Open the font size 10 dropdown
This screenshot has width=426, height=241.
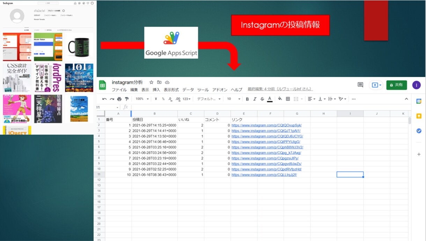coord(234,99)
